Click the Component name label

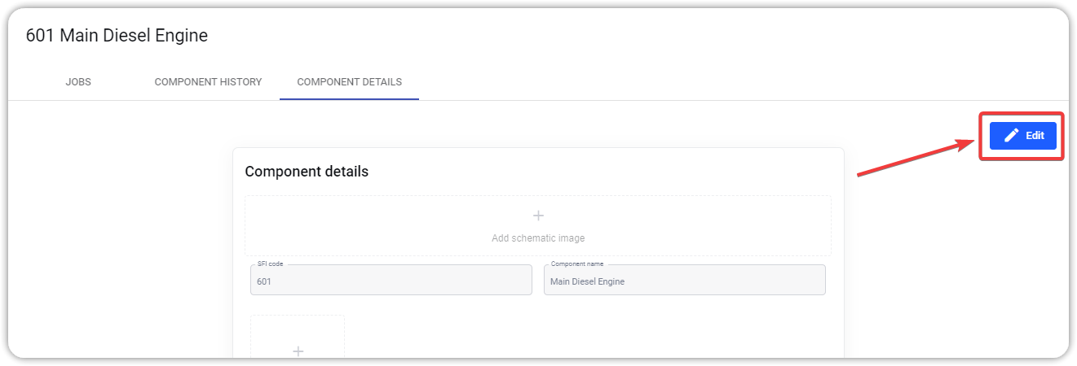tap(577, 264)
